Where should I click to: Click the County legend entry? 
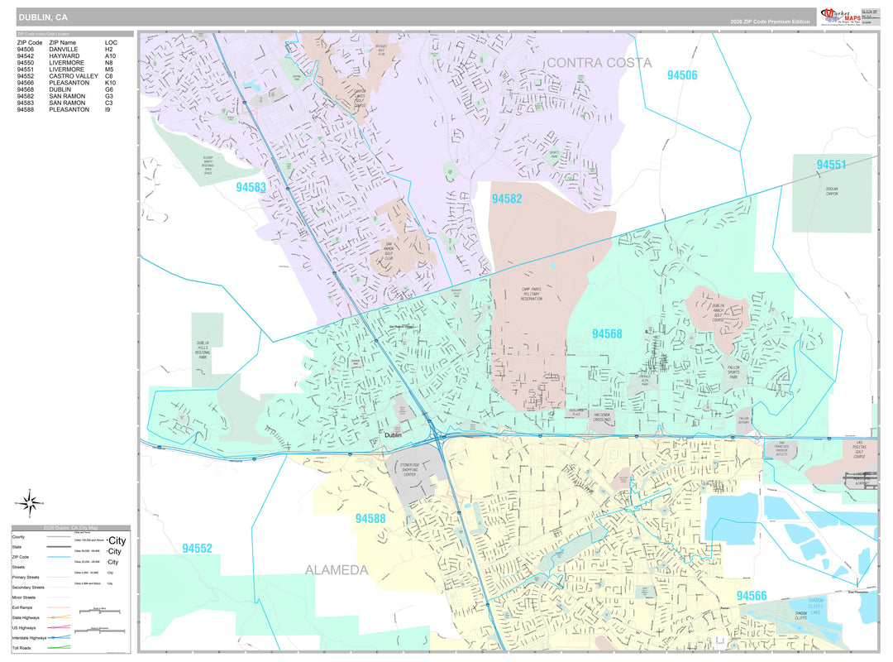coord(18,537)
